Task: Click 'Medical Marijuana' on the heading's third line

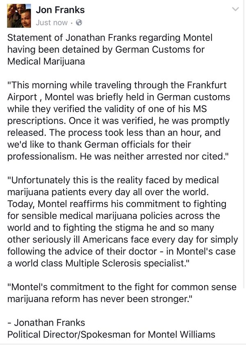Action: point(46,61)
